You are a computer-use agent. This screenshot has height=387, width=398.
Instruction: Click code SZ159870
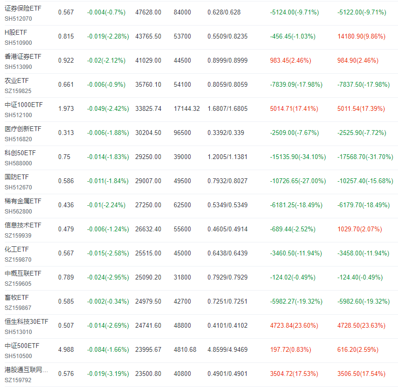pos(18,260)
